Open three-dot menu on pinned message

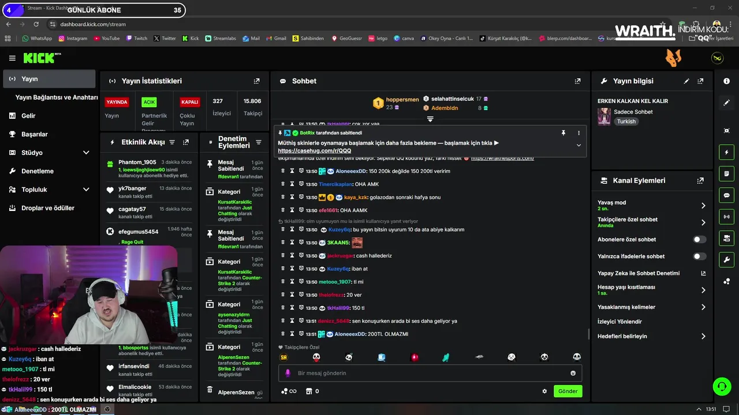click(x=578, y=133)
